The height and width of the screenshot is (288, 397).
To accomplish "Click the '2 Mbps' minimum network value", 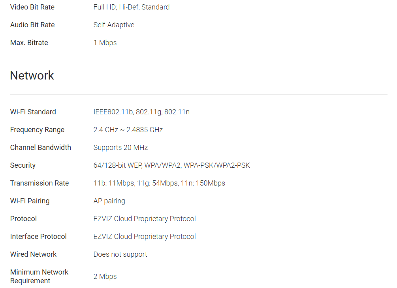I will point(105,277).
